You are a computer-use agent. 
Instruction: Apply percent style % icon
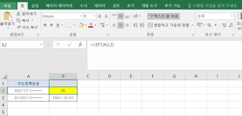pyautogui.click(x=209, y=25)
